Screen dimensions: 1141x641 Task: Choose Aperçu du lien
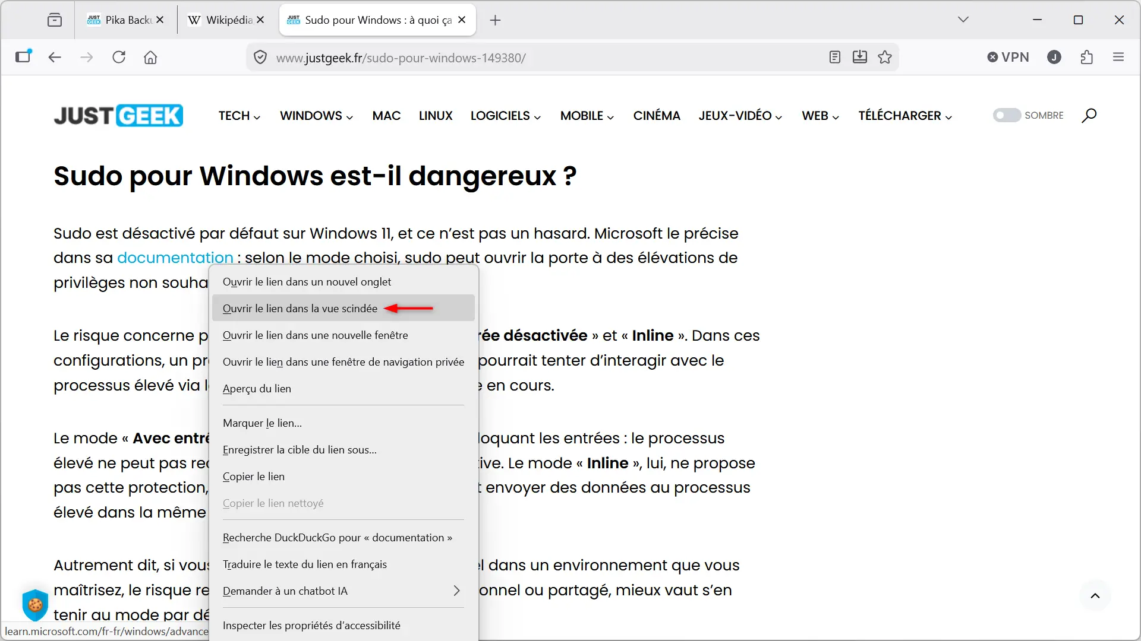point(343,389)
